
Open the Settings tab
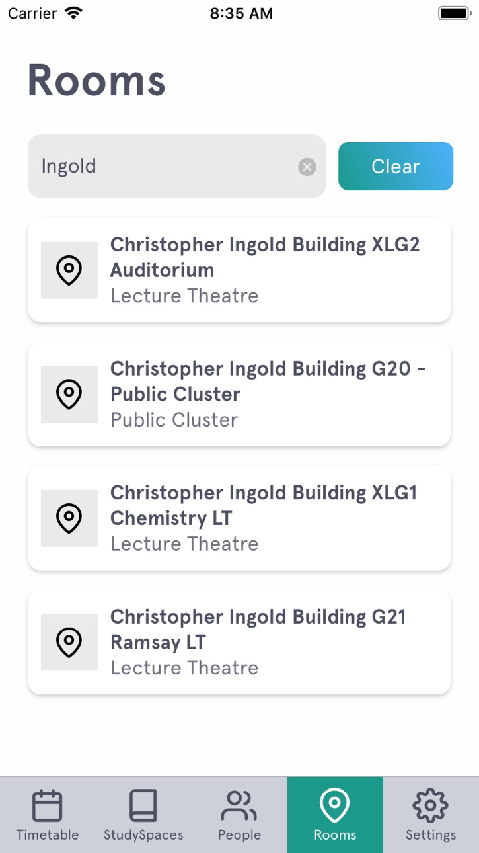[x=431, y=815]
